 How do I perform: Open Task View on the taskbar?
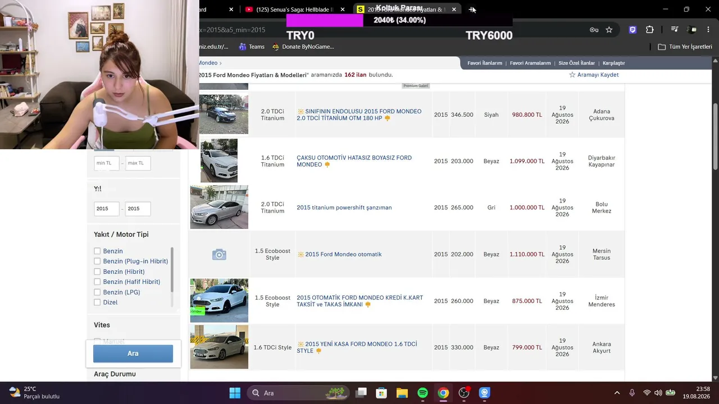click(361, 393)
